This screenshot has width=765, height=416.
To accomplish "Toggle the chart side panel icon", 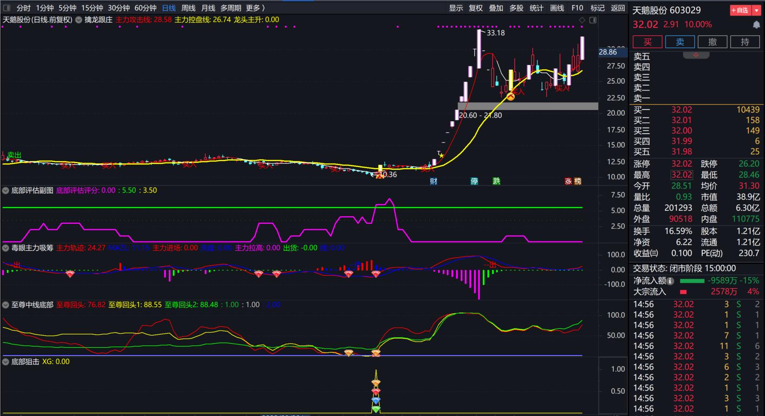I will coord(593,20).
